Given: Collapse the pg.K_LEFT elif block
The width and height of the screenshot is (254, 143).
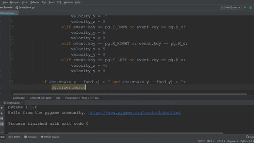Looking at the screenshot, I should click(11, 60).
